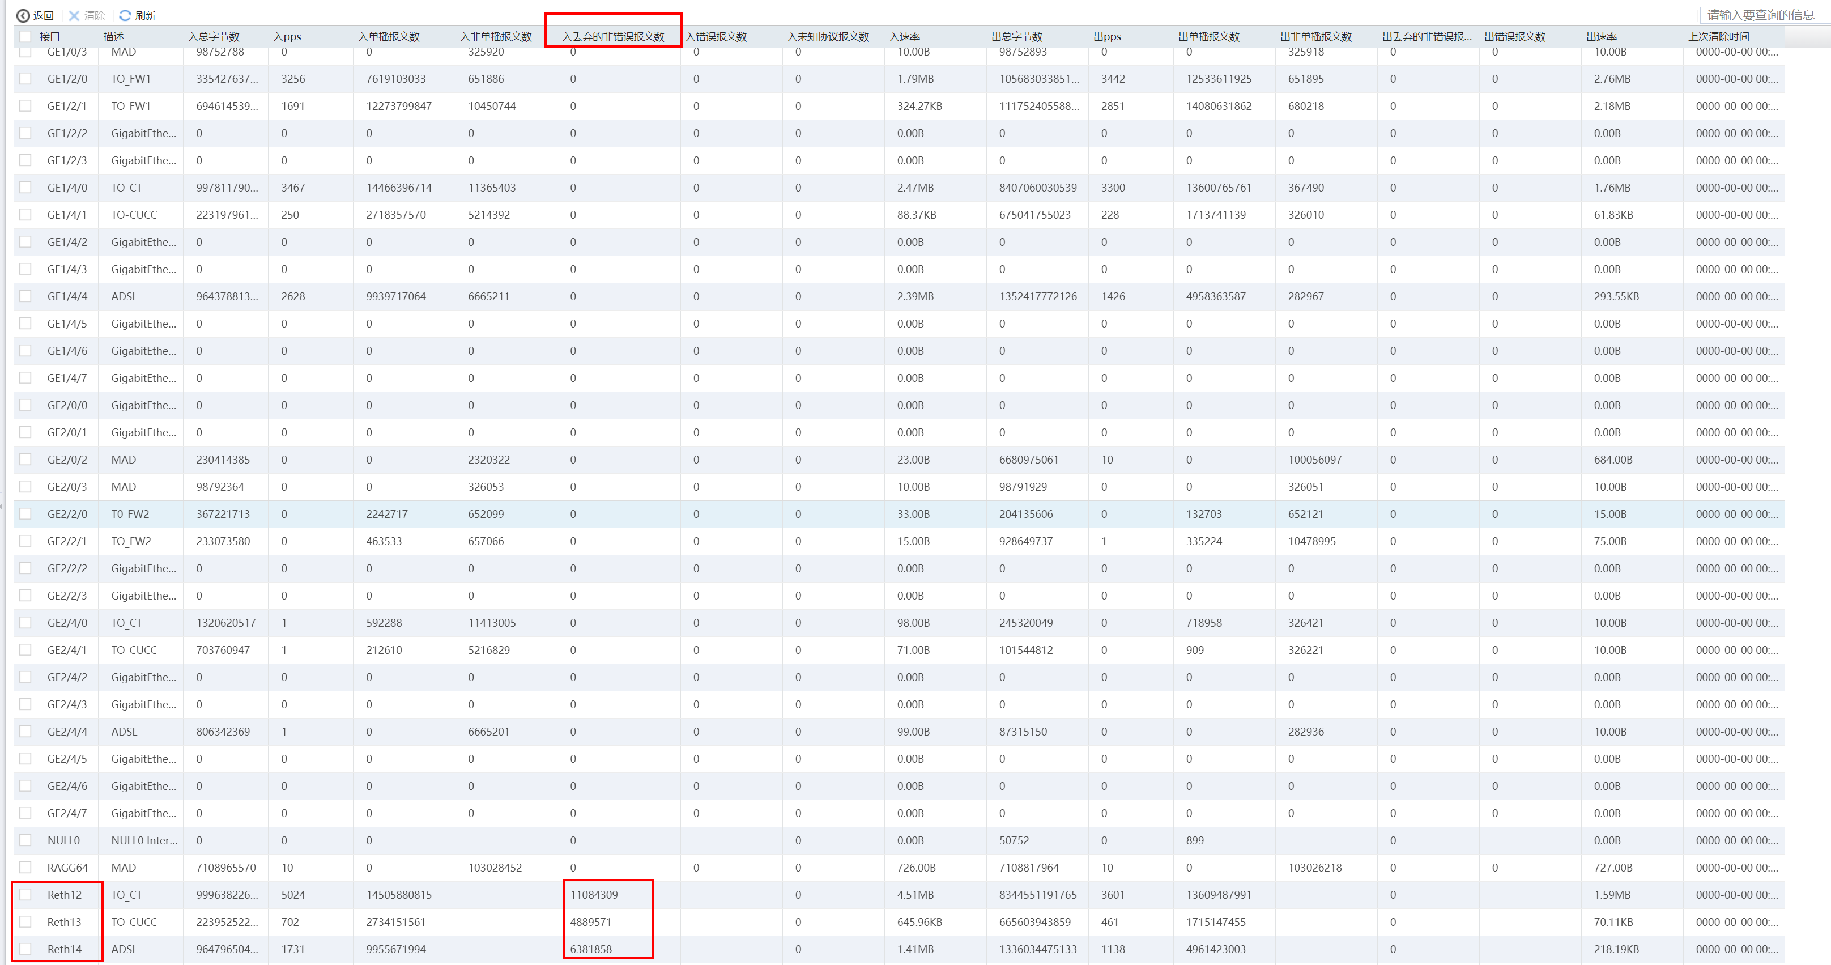Viewport: 1831px width, 965px height.
Task: Click the 刷新 refresh icon
Action: (x=125, y=16)
